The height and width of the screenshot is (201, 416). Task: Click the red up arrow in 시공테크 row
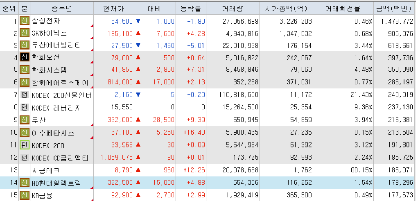pyautogui.click(x=138, y=170)
